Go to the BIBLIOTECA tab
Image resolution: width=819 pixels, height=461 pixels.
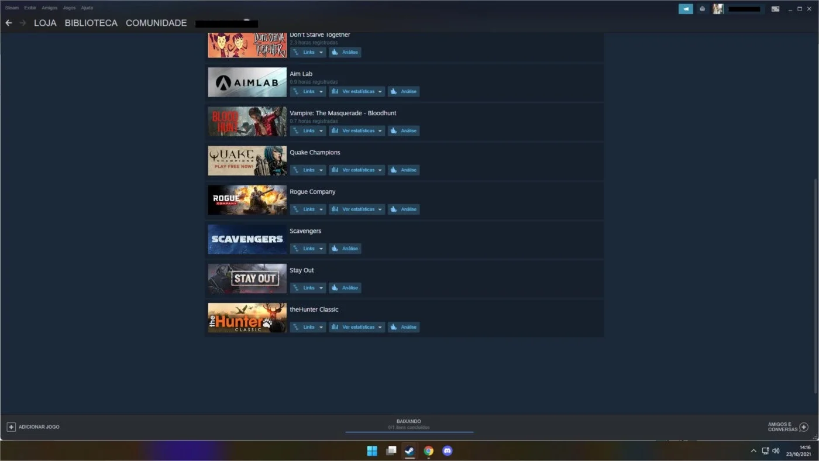[91, 23]
